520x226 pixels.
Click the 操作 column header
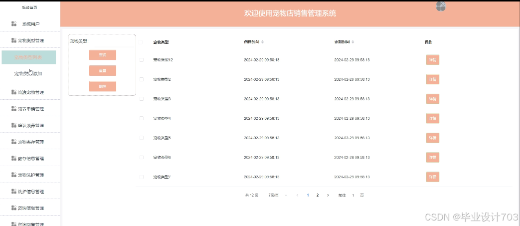(x=428, y=42)
